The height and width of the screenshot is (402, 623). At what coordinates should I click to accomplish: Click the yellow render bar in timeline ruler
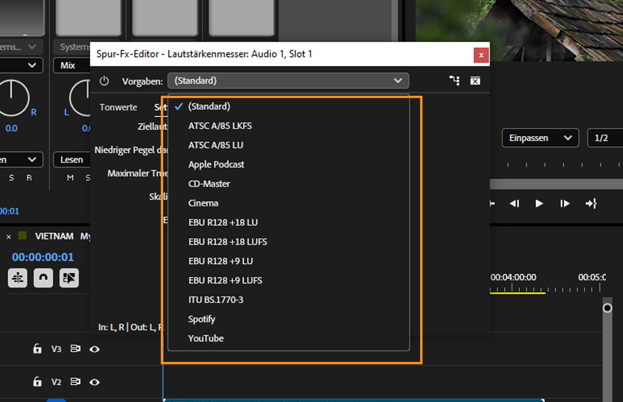[517, 293]
